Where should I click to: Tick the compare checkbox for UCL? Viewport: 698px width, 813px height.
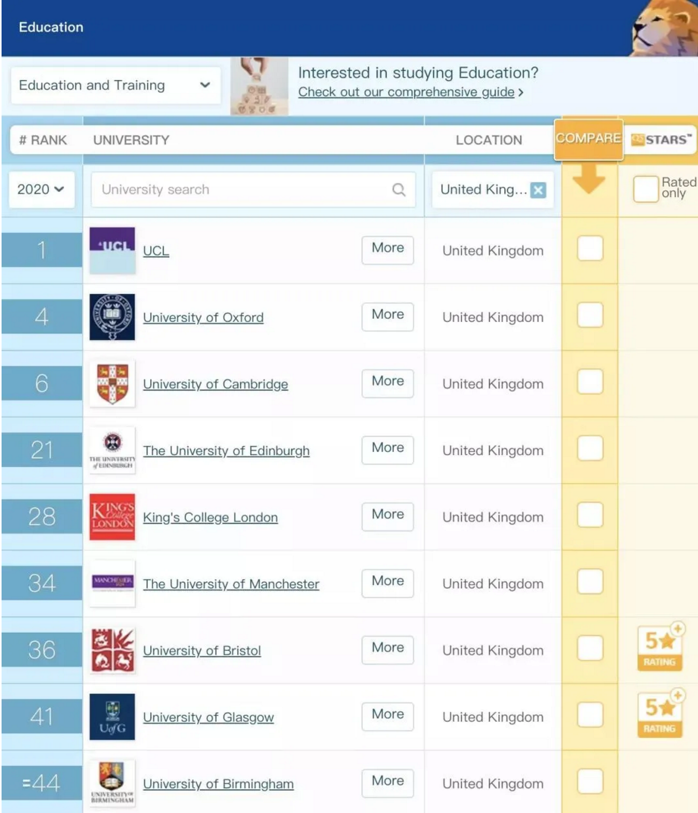tap(590, 248)
